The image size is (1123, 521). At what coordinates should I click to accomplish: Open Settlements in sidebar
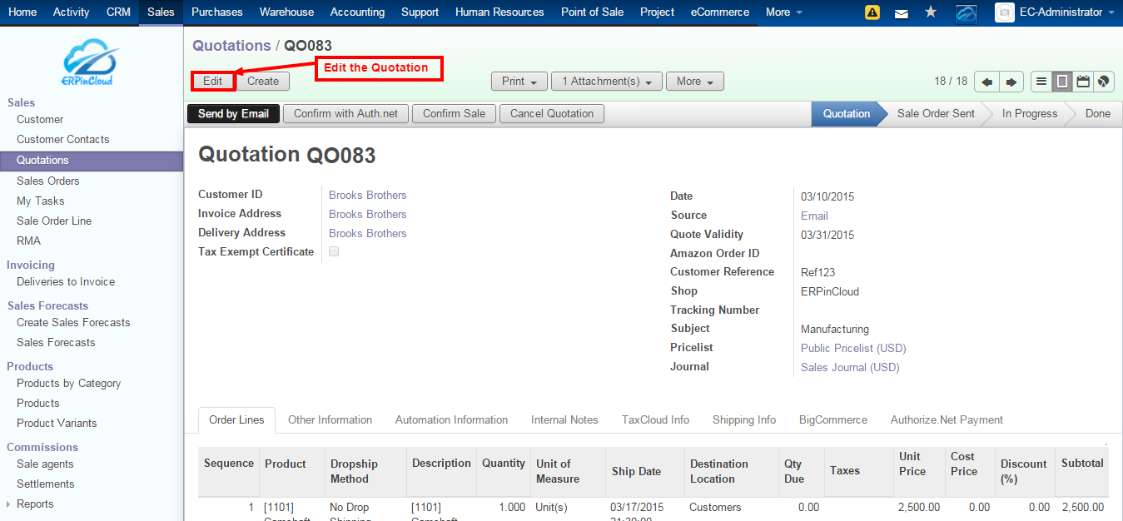coord(46,484)
